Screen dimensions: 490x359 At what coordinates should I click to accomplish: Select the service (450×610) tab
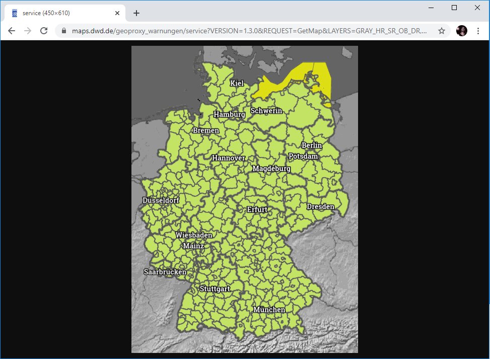pyautogui.click(x=65, y=13)
